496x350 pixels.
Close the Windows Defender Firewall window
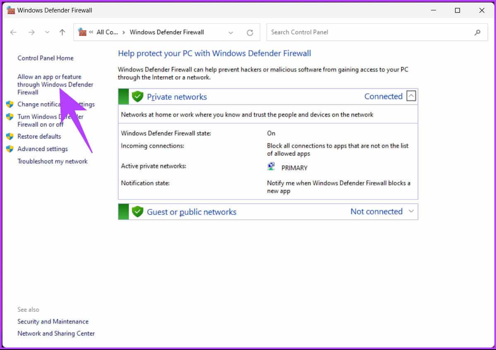482,10
